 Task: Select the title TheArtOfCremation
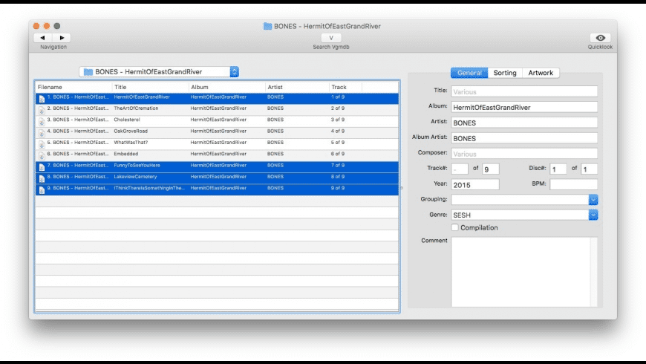pyautogui.click(x=136, y=108)
